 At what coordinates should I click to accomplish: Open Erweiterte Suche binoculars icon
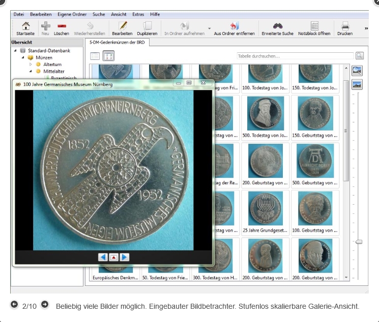(277, 26)
